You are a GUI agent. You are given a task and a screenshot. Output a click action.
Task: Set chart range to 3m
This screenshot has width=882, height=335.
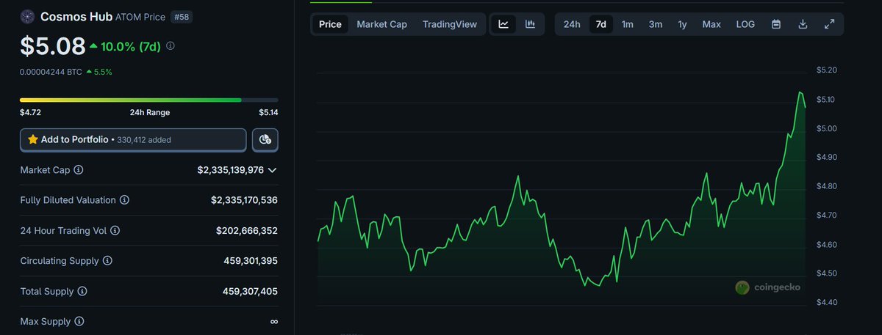(655, 24)
